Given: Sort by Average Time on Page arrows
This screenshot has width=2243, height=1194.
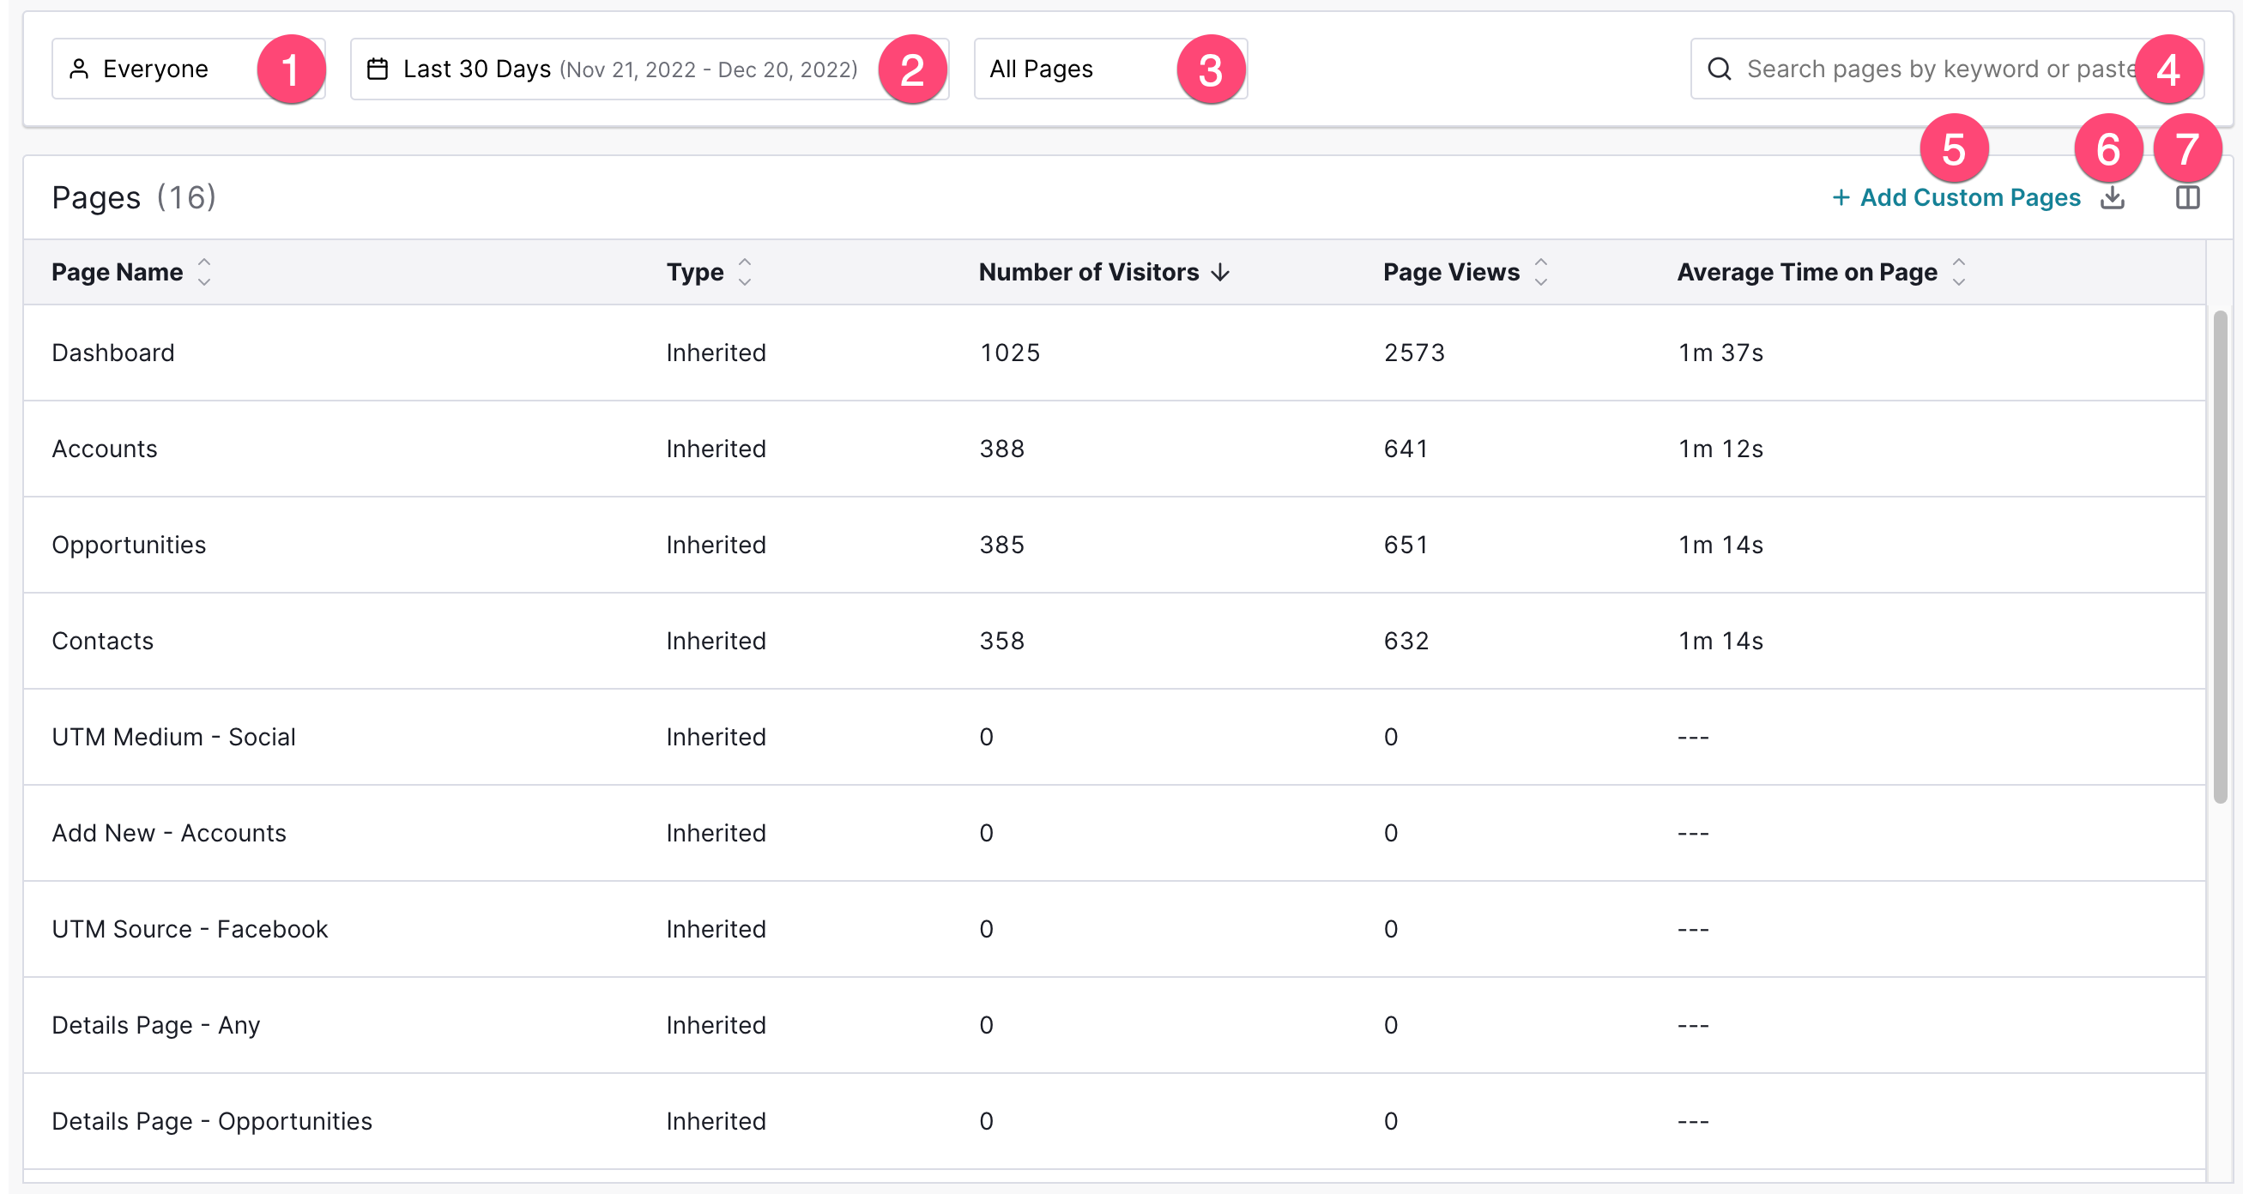Looking at the screenshot, I should click(x=1958, y=272).
